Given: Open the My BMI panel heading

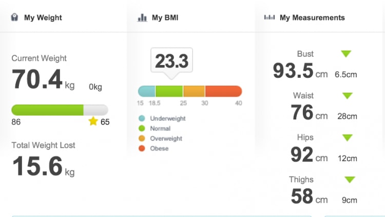Looking at the screenshot, I should [x=165, y=17].
